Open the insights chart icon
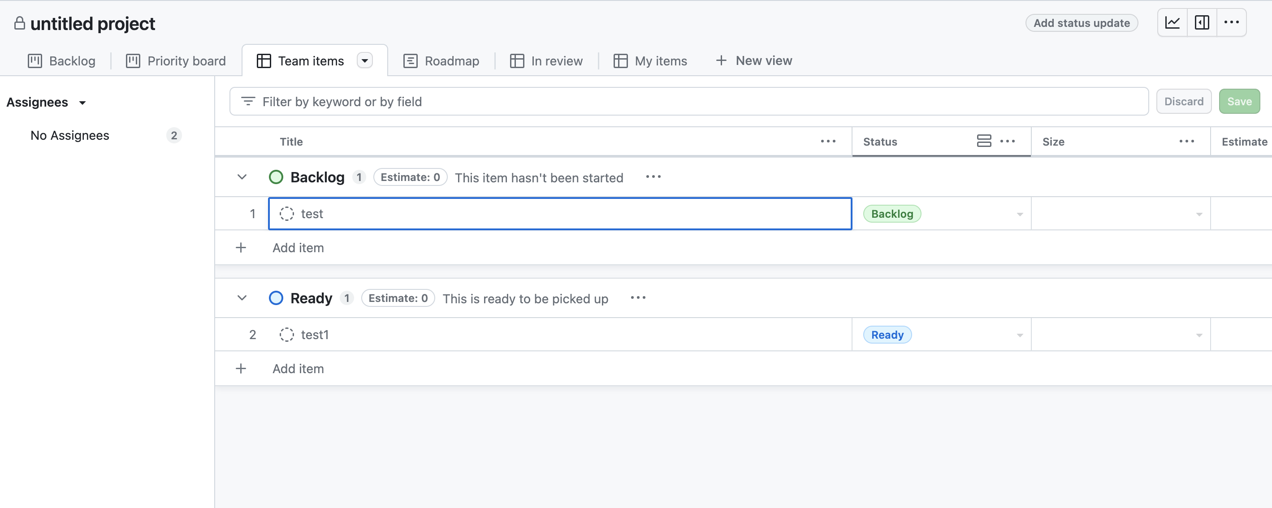 [1173, 22]
